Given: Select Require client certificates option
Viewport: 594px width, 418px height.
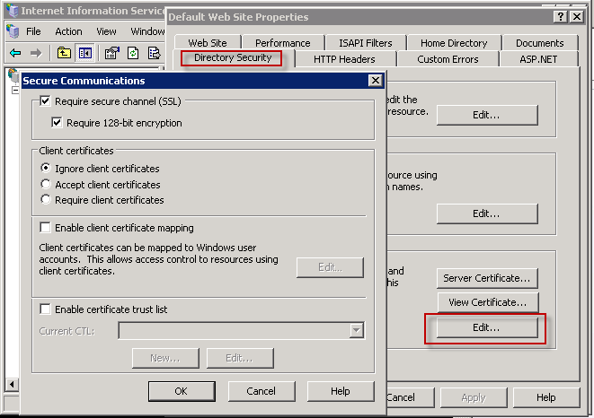Looking at the screenshot, I should pos(46,200).
